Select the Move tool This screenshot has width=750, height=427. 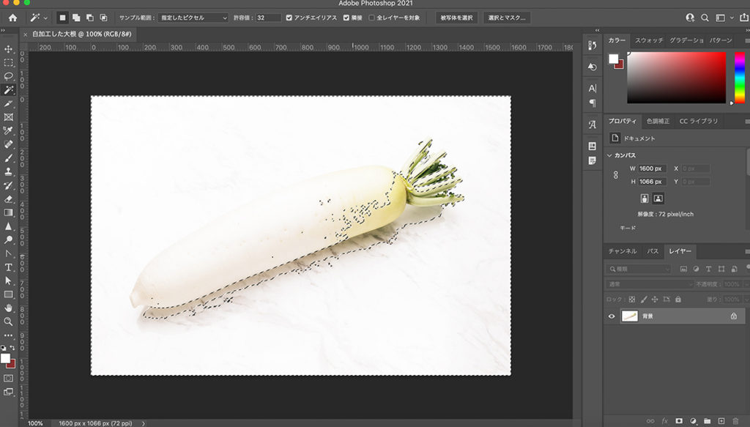(x=9, y=49)
